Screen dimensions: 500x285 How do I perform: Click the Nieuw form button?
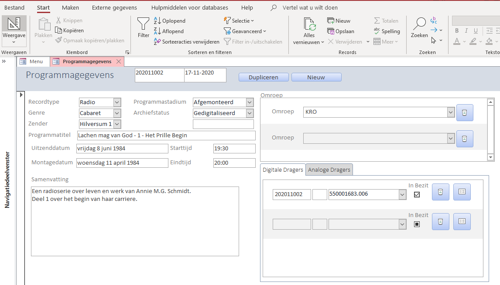(316, 77)
